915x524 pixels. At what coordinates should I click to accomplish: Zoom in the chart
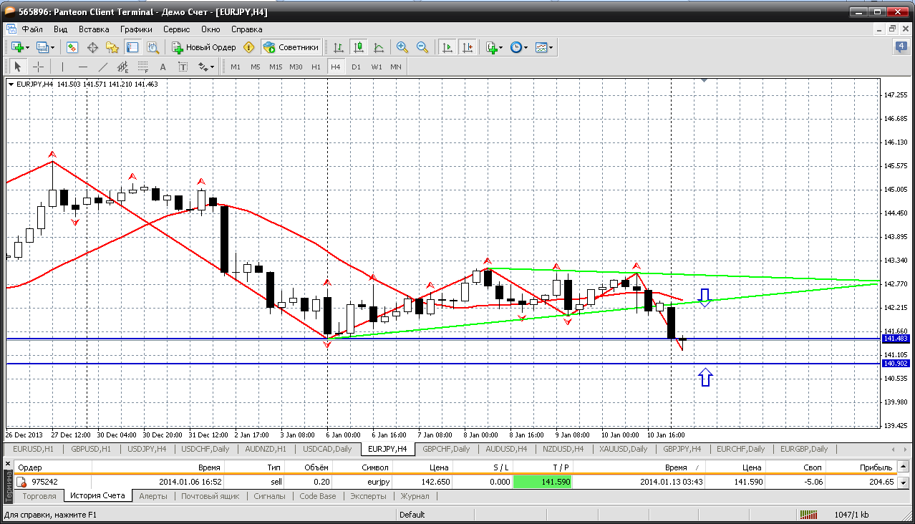pyautogui.click(x=402, y=47)
